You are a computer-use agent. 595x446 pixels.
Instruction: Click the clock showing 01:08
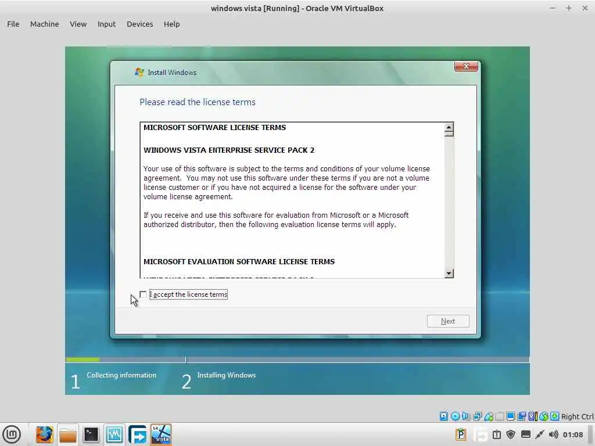[x=572, y=434]
